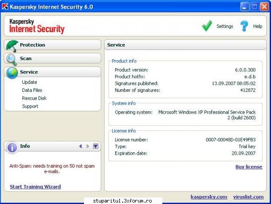Show next info message arrow
This screenshot has width=271, height=204.
(88, 146)
